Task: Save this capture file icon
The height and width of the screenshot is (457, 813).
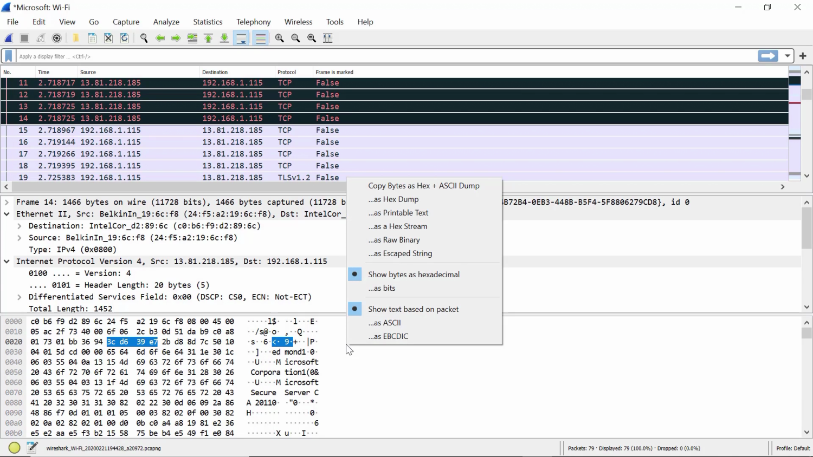Action: pos(92,38)
